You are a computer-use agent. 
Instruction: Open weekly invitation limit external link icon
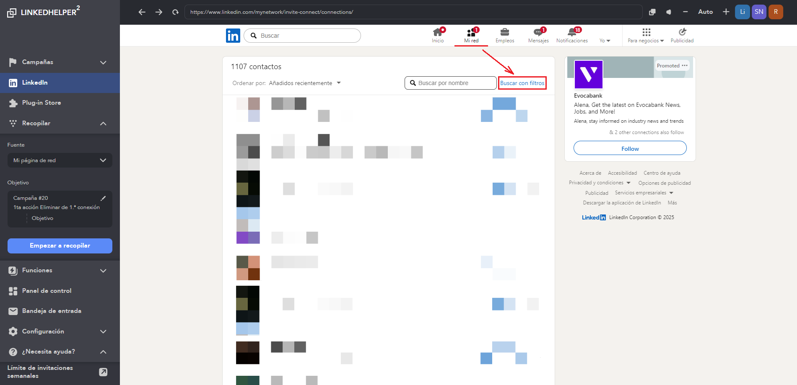point(103,372)
